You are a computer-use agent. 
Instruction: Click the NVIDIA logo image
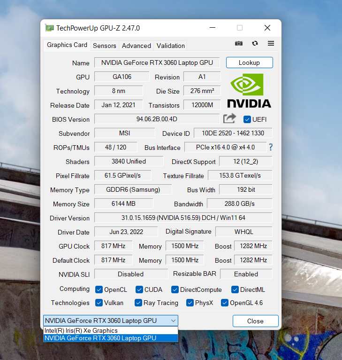click(x=249, y=90)
